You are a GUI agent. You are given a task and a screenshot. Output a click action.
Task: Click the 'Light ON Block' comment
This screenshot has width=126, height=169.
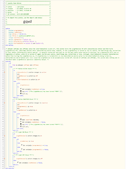(23, 132)
